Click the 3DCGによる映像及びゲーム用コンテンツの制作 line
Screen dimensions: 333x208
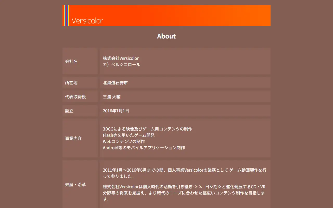[x=148, y=129]
